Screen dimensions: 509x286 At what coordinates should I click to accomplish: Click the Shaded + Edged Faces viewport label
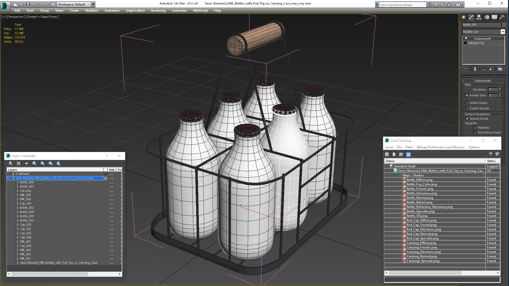pyautogui.click(x=42, y=17)
